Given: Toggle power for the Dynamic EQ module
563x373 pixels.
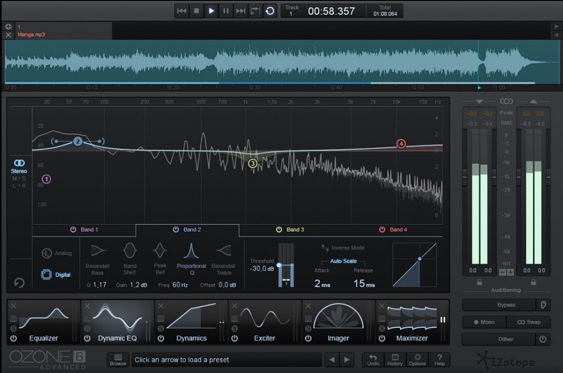Looking at the screenshot, I should click(x=87, y=338).
